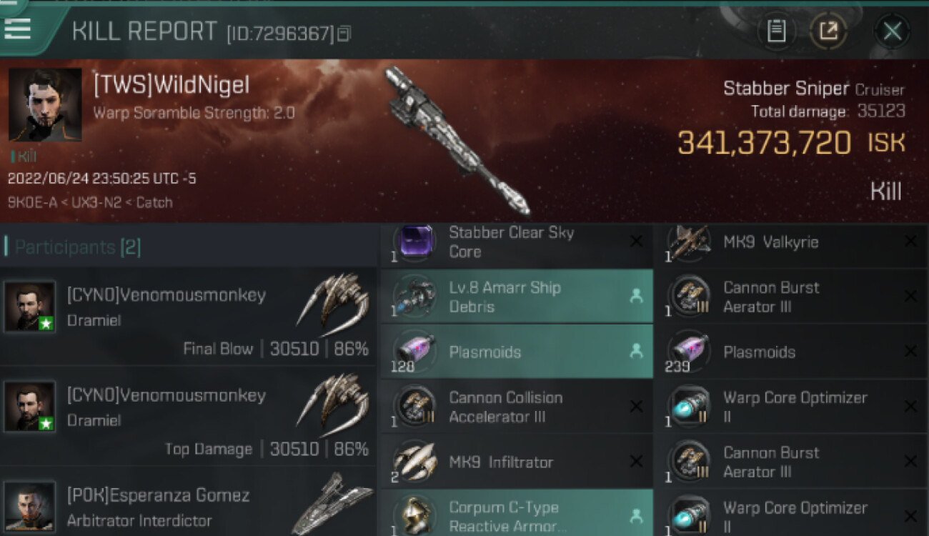Click the 9KOE-A < UX3-N2 < Catch location

(x=90, y=202)
